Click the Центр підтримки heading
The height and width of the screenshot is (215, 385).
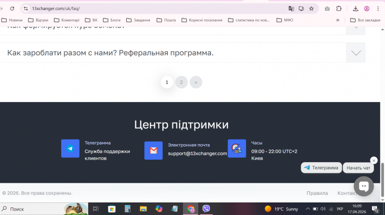pos(181,125)
